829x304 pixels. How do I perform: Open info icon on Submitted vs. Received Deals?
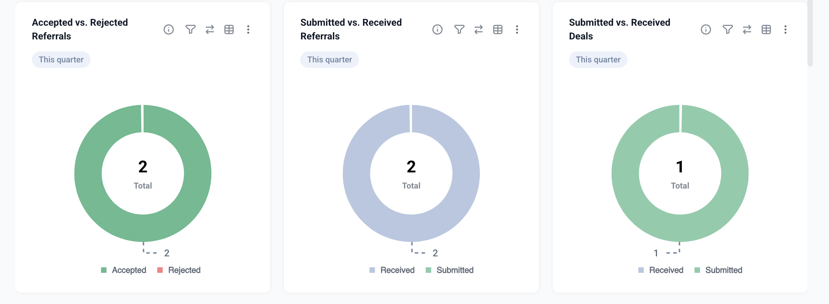click(706, 29)
